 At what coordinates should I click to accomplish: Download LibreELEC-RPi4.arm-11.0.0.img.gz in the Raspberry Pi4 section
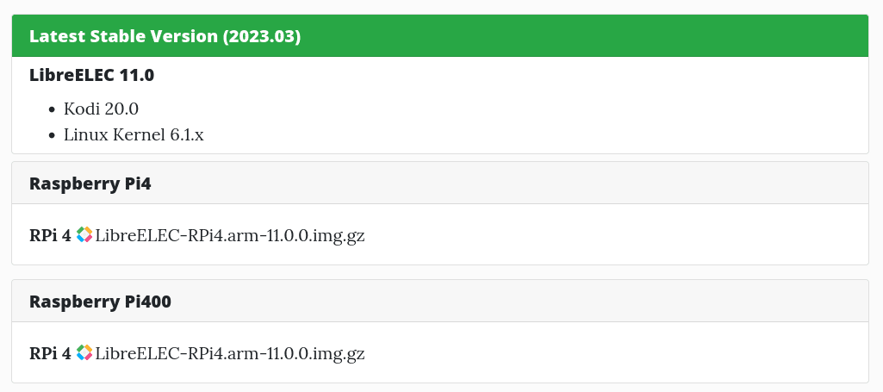pos(230,235)
